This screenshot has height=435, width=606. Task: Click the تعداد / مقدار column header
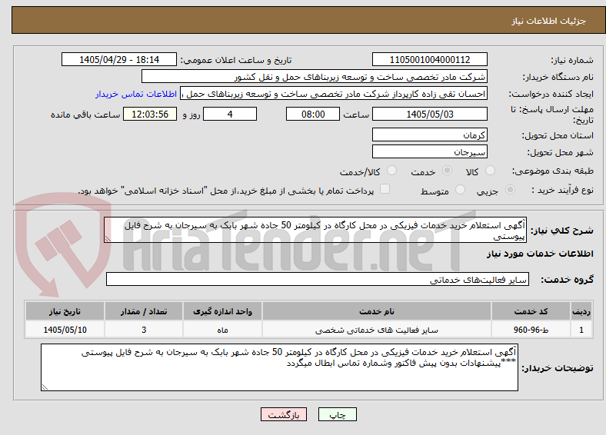[144, 311]
